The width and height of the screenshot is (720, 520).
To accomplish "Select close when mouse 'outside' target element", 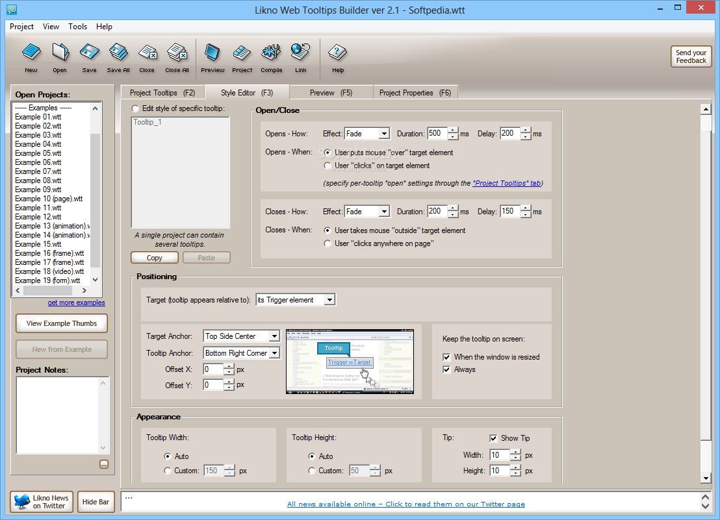I will click(328, 230).
